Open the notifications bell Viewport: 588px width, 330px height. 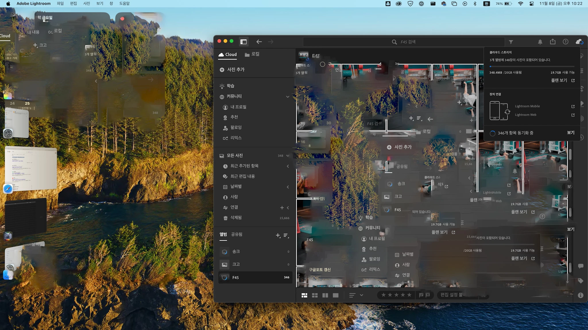pos(540,42)
